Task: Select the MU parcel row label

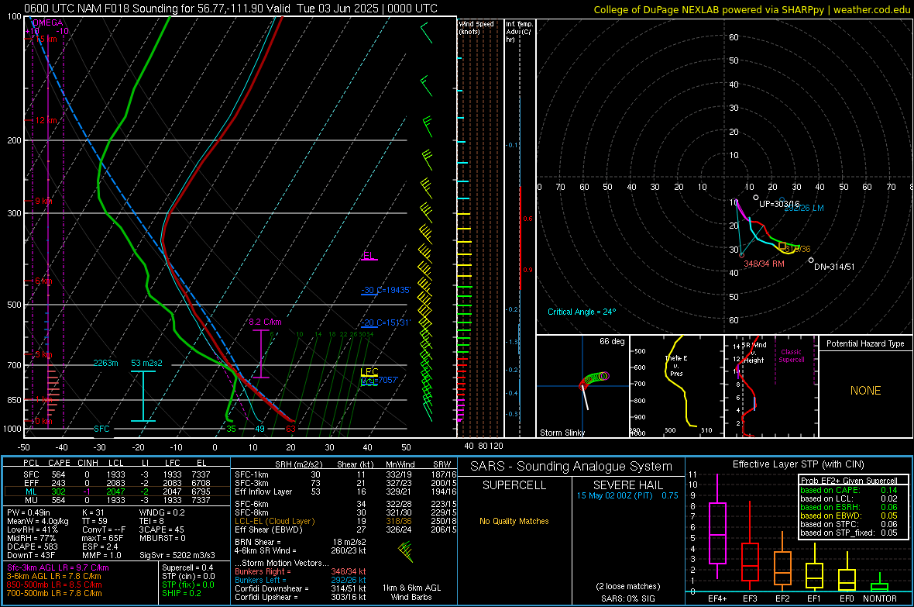Action: click(x=31, y=500)
